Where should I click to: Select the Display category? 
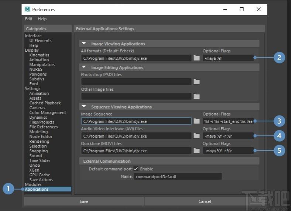click(32, 50)
